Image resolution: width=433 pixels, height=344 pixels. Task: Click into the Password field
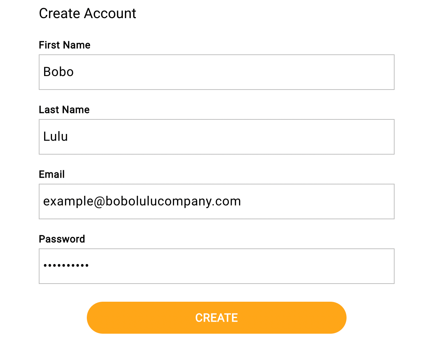coord(216,266)
